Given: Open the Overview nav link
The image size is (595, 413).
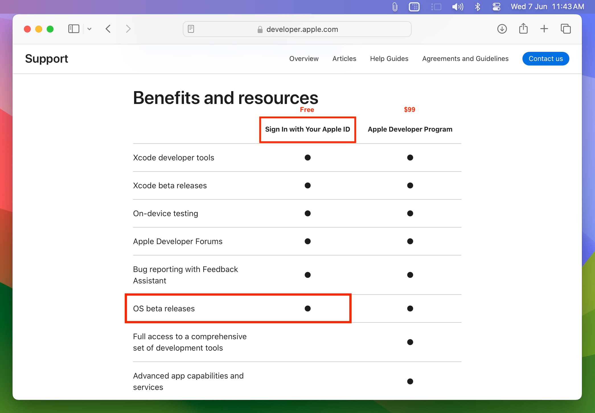Looking at the screenshot, I should pos(304,59).
